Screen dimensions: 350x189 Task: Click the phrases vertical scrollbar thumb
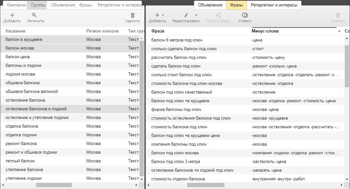tap(347, 66)
